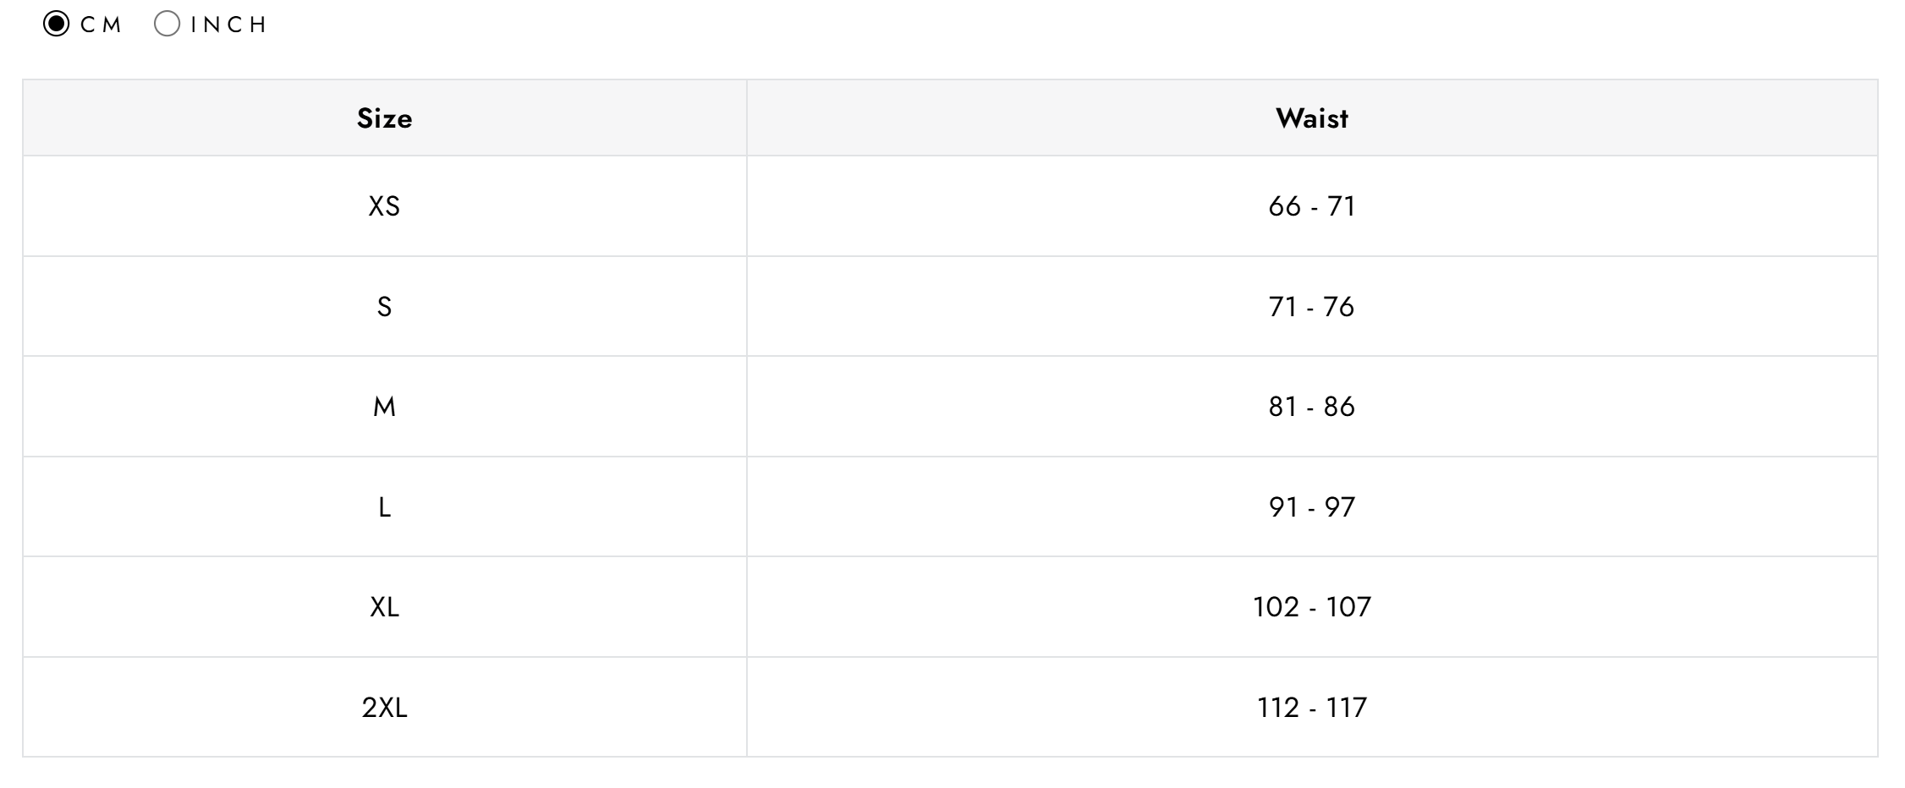The width and height of the screenshot is (1905, 788).
Task: Click the XS size cell
Action: pyautogui.click(x=384, y=206)
